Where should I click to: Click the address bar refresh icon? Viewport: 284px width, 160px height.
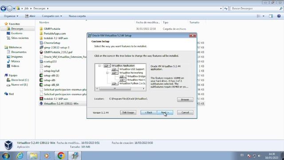(x=226, y=8)
